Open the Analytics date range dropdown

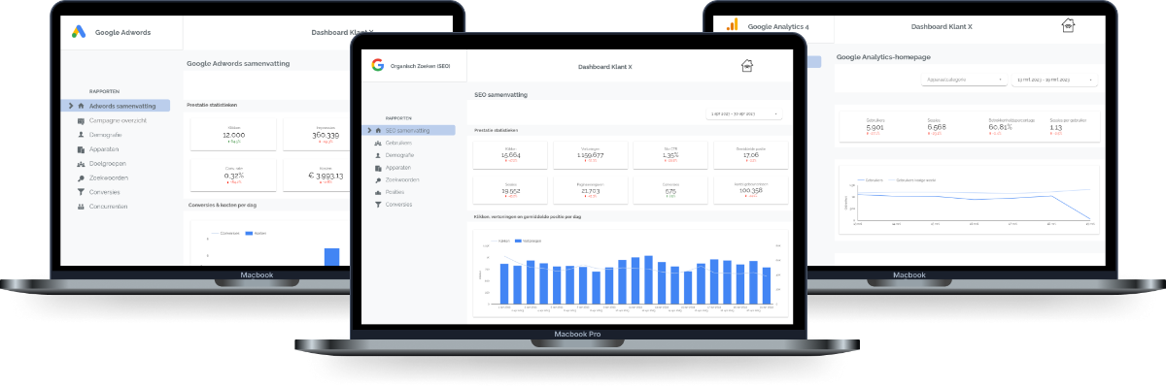[x=1055, y=81]
